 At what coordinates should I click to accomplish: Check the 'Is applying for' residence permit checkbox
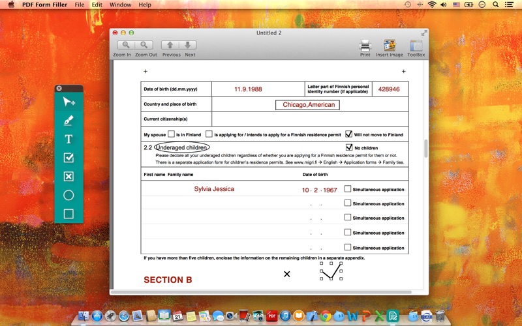pyautogui.click(x=209, y=134)
